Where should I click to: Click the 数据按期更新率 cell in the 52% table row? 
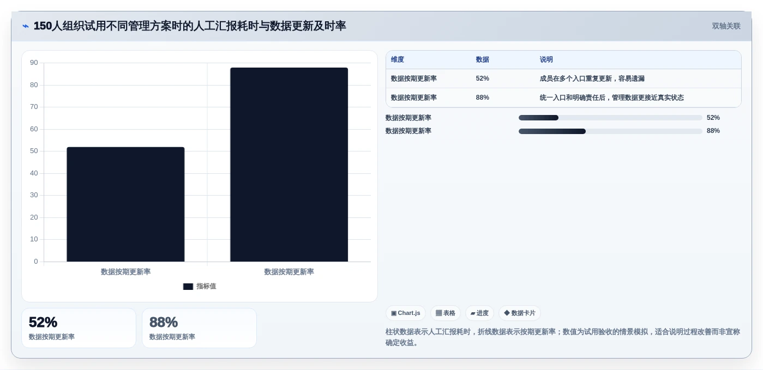(x=414, y=78)
